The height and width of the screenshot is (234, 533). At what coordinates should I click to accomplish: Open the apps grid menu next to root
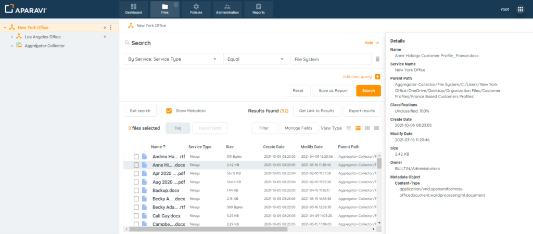pyautogui.click(x=520, y=9)
